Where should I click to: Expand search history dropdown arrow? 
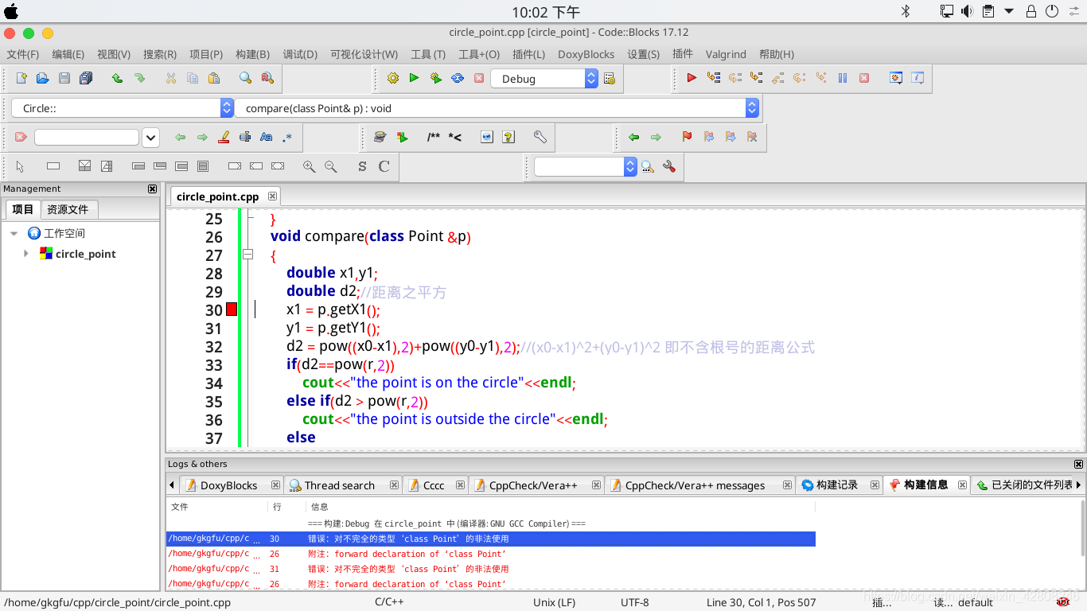(151, 137)
